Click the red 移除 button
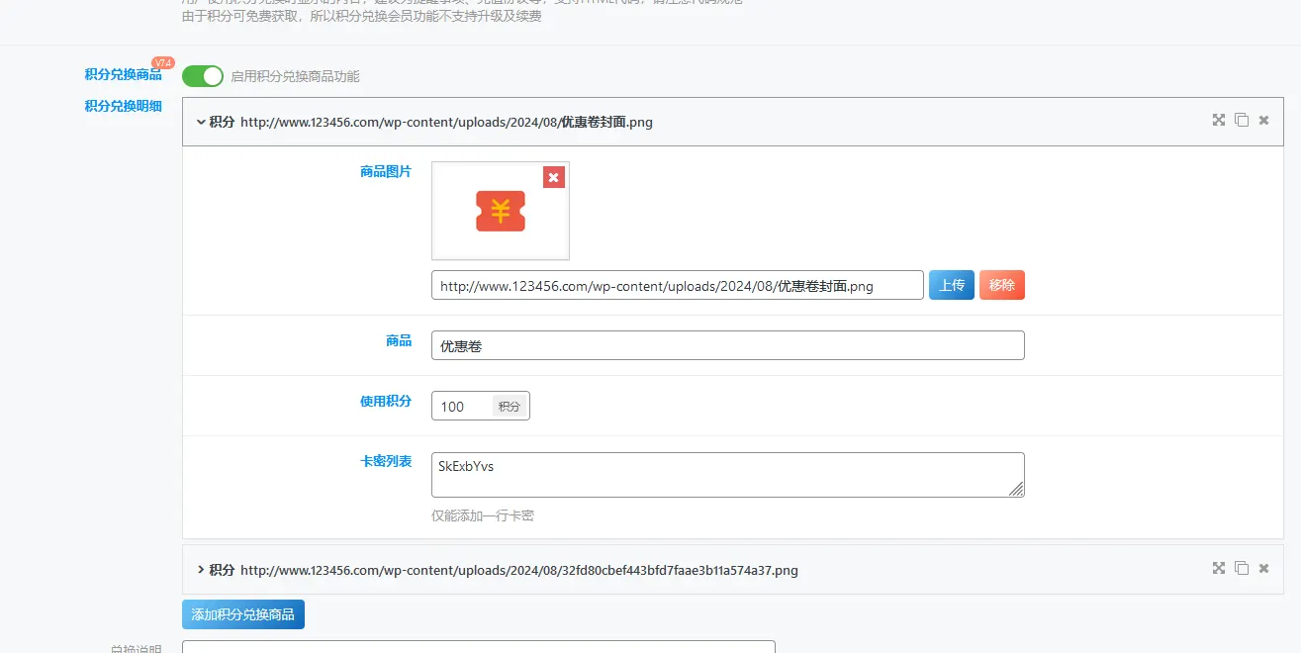Screen dimensions: 1301x653 (1002, 285)
